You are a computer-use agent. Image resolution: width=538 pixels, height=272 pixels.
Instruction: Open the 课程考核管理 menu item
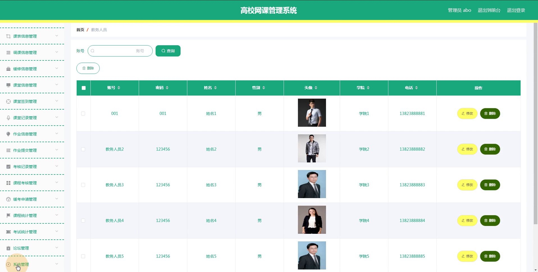click(32, 183)
